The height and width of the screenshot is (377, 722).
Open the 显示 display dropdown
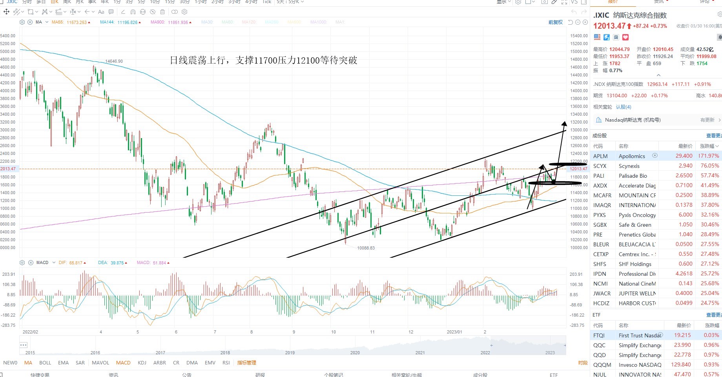coord(504,2)
